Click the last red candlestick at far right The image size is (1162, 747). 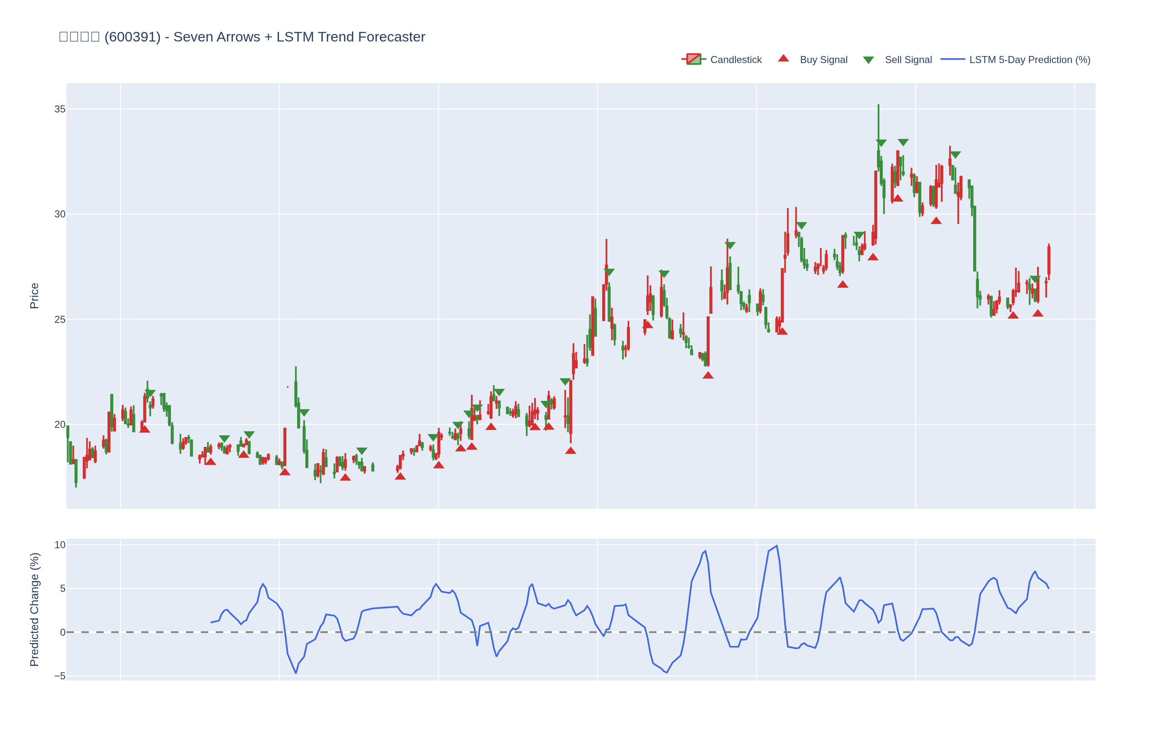(1049, 261)
